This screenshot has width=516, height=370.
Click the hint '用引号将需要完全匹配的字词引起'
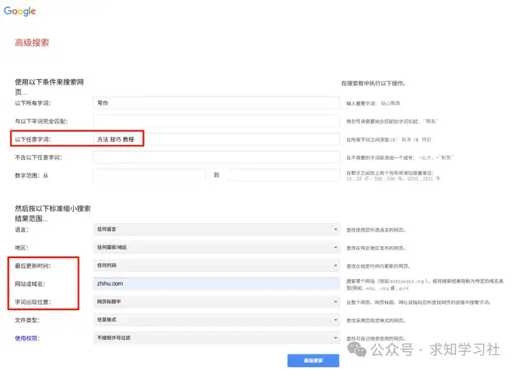[392, 122]
